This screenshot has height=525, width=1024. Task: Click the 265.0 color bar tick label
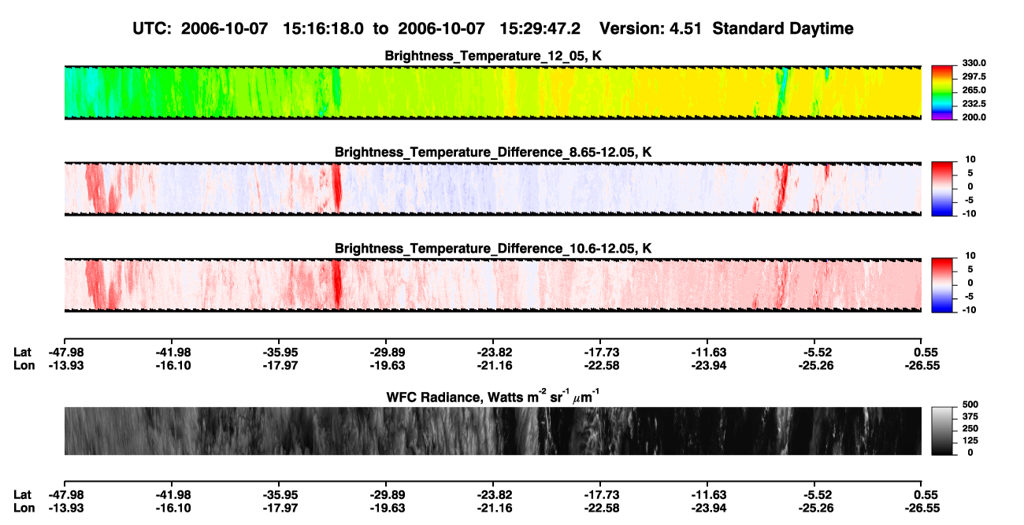click(x=974, y=90)
